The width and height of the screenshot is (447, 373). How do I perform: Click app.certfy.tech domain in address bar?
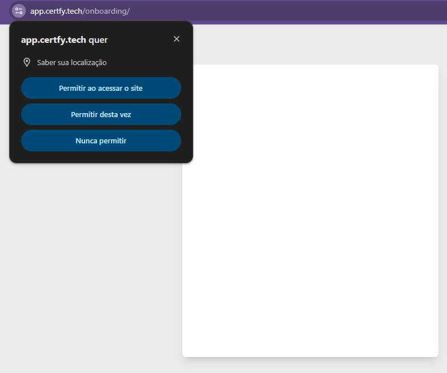click(56, 11)
